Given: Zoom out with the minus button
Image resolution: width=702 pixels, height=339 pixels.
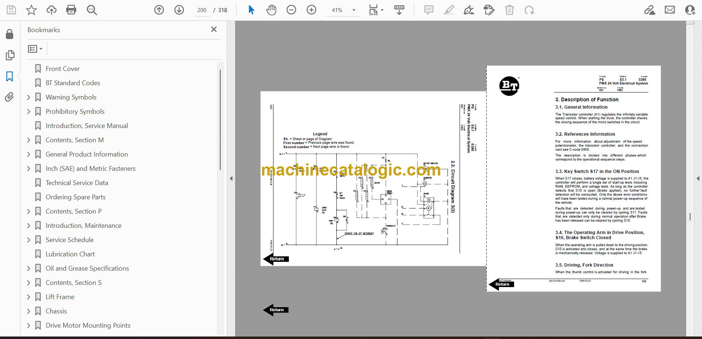Looking at the screenshot, I should click(x=291, y=10).
